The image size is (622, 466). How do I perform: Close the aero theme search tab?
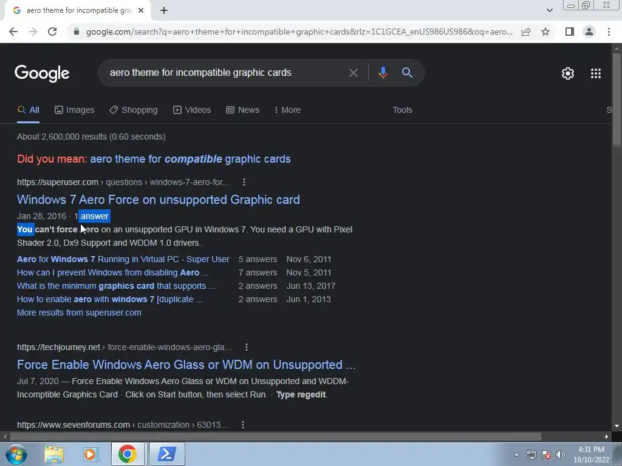coord(141,10)
